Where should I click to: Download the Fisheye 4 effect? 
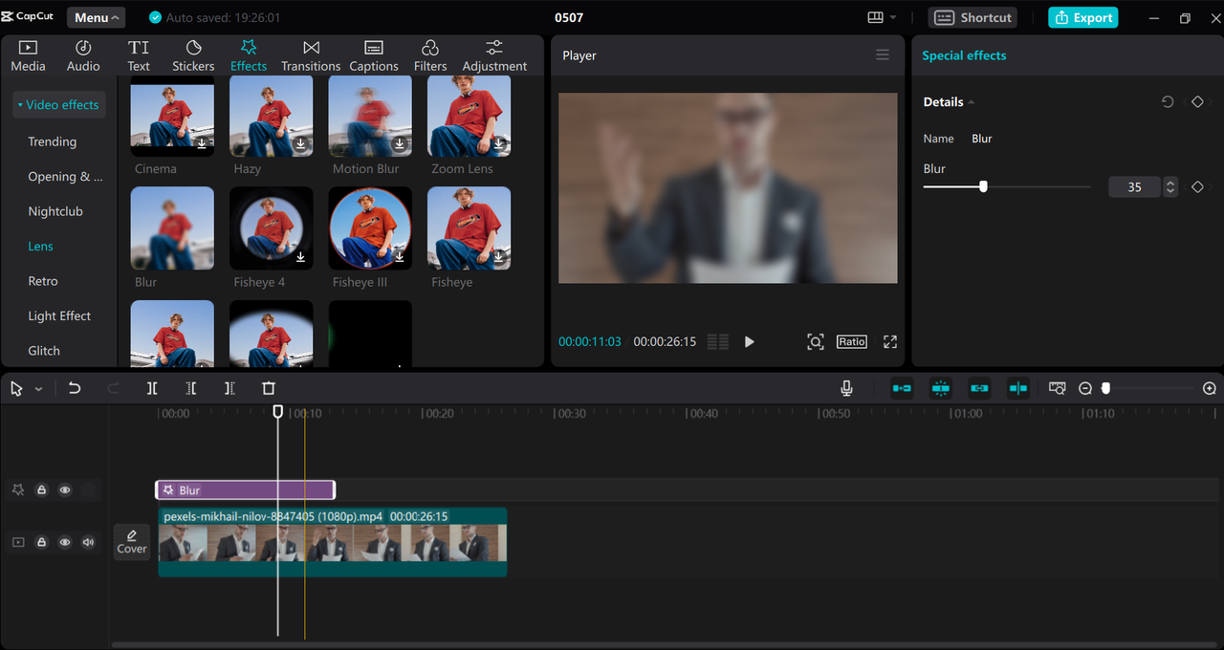point(301,257)
